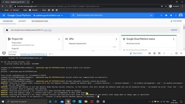Click the Windows taskbar search box
Screen dimensions: 185x104
(x=26, y=101)
